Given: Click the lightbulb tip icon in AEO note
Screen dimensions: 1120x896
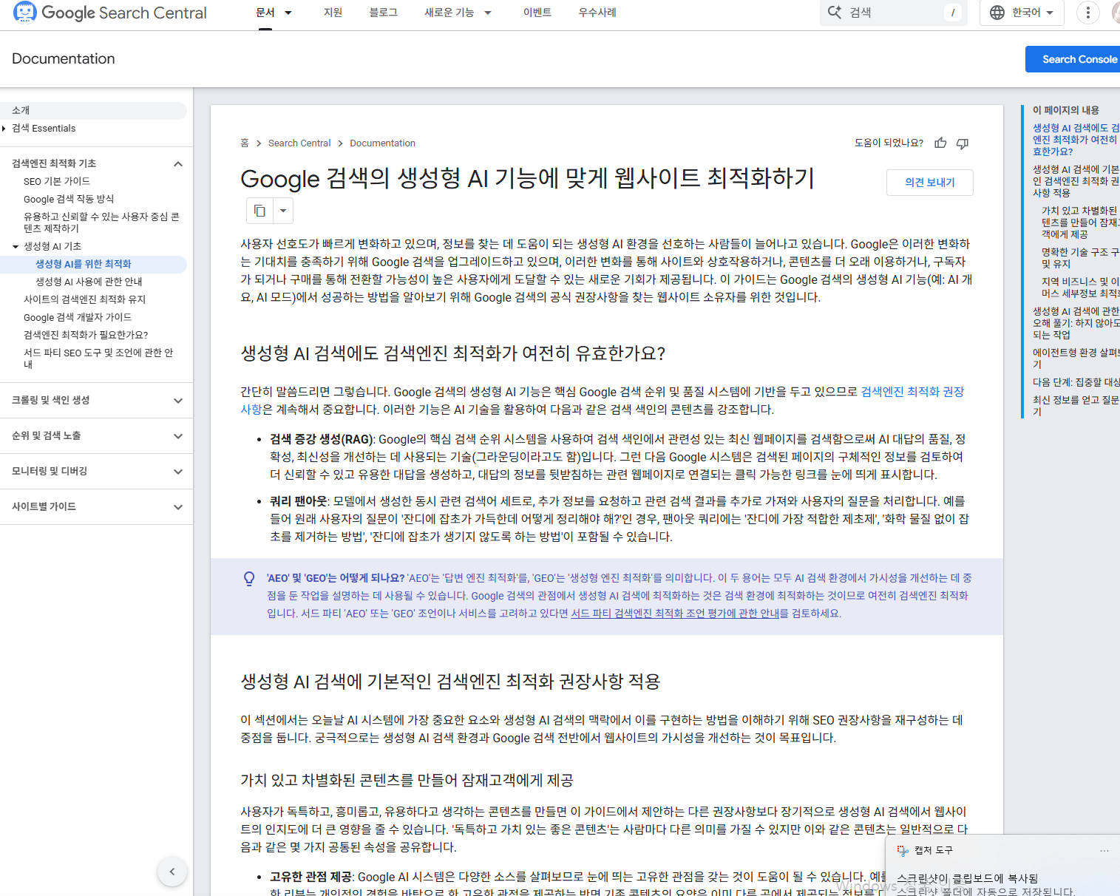Looking at the screenshot, I should coord(250,579).
